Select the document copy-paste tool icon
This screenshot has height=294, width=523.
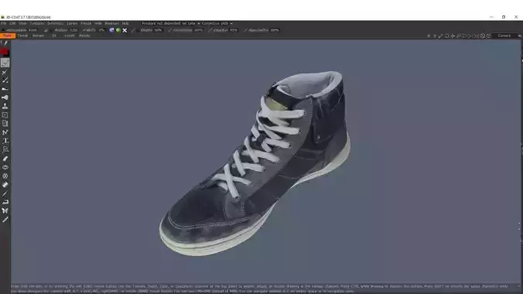tap(5, 124)
